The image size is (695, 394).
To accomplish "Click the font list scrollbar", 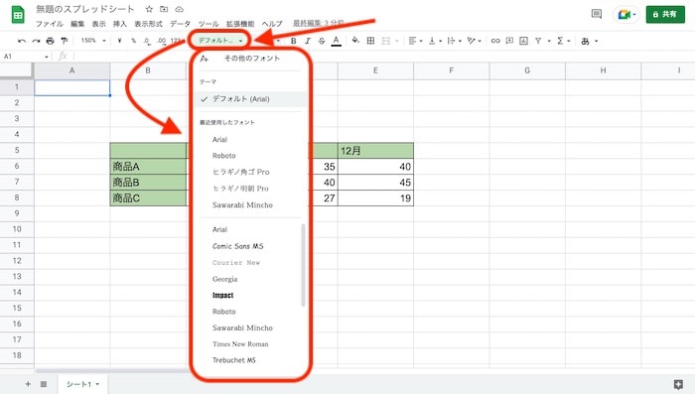I will 303,265.
